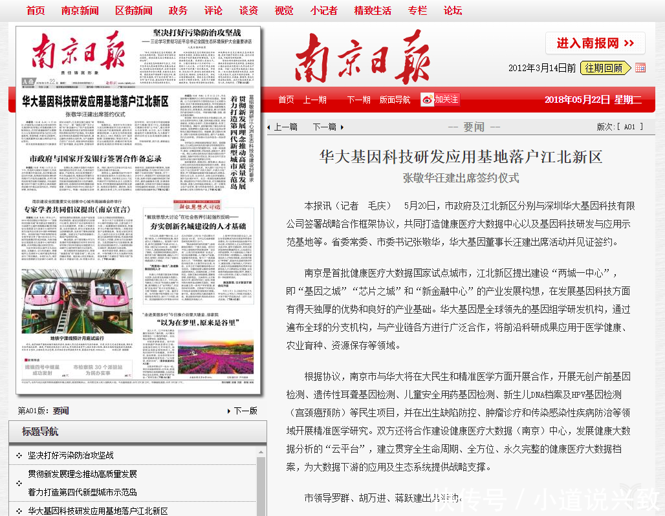Open the calendar icon beside 往期回顾
665x516 pixels.
640,68
